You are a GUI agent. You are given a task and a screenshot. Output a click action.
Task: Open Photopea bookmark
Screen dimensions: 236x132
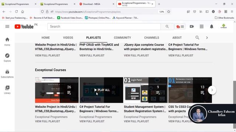(98, 18)
